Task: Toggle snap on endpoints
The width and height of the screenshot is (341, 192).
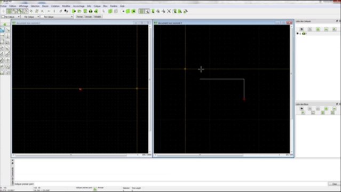Action: pyautogui.click(x=14, y=11)
